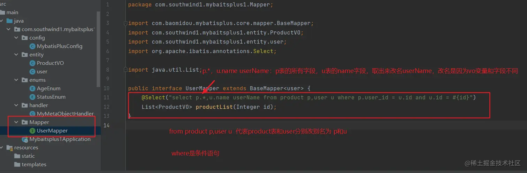527x173 pixels.
Task: Click the config package folder icon
Action: click(25, 38)
